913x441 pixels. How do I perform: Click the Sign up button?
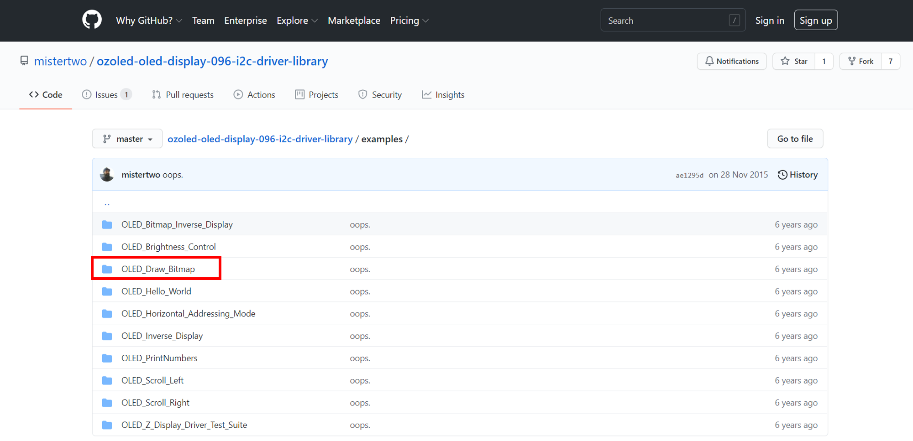point(815,21)
